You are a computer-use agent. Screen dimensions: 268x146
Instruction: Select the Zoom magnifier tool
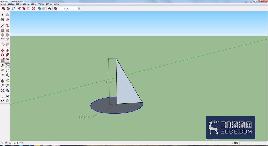tap(3, 86)
